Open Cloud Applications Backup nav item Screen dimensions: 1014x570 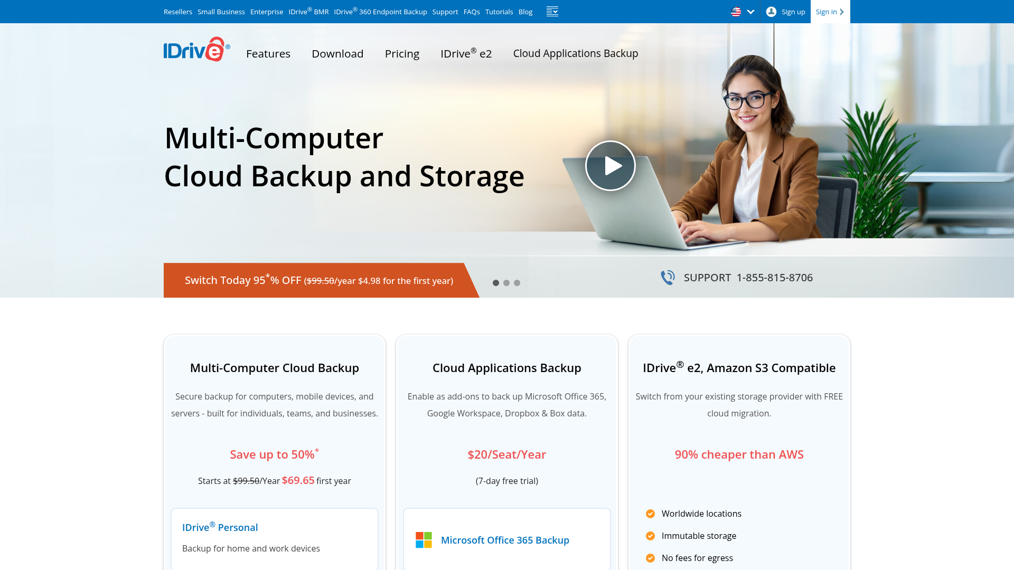click(575, 53)
